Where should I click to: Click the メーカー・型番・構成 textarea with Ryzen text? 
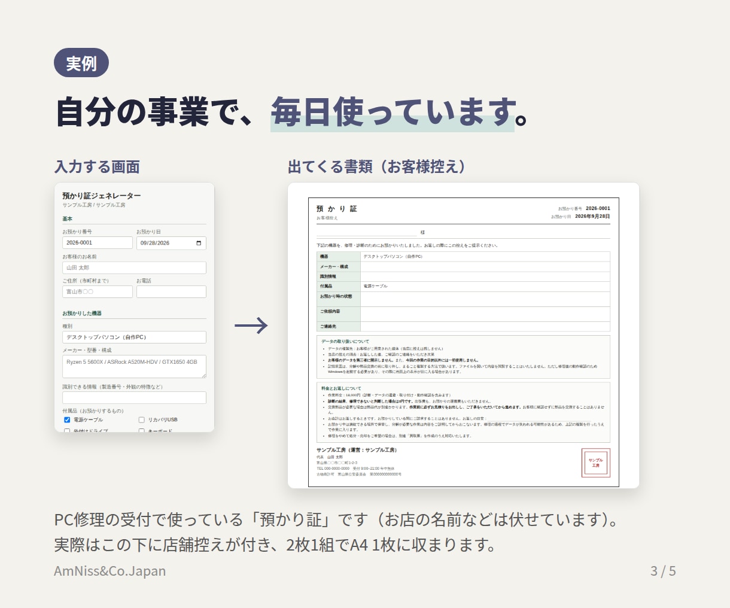(x=134, y=366)
